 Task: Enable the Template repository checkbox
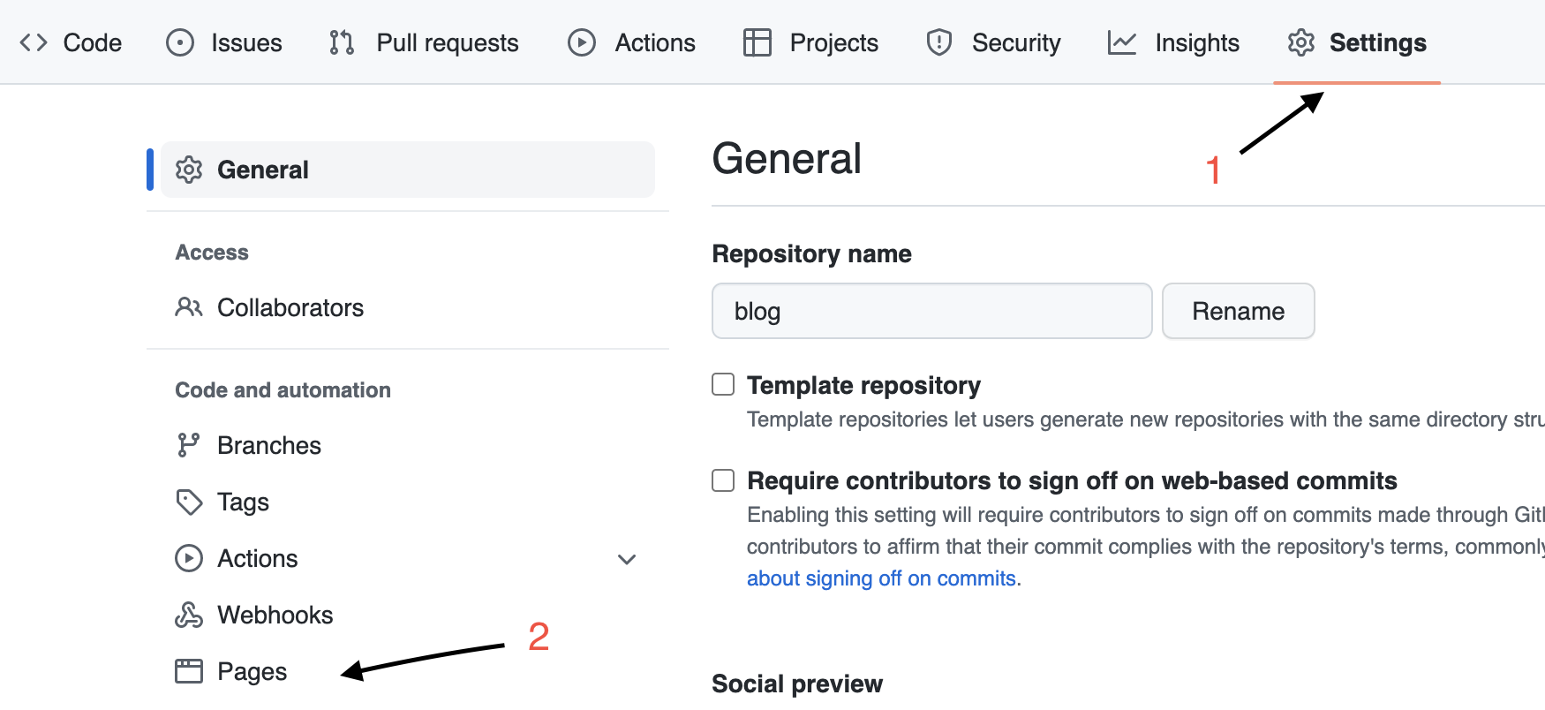click(723, 384)
